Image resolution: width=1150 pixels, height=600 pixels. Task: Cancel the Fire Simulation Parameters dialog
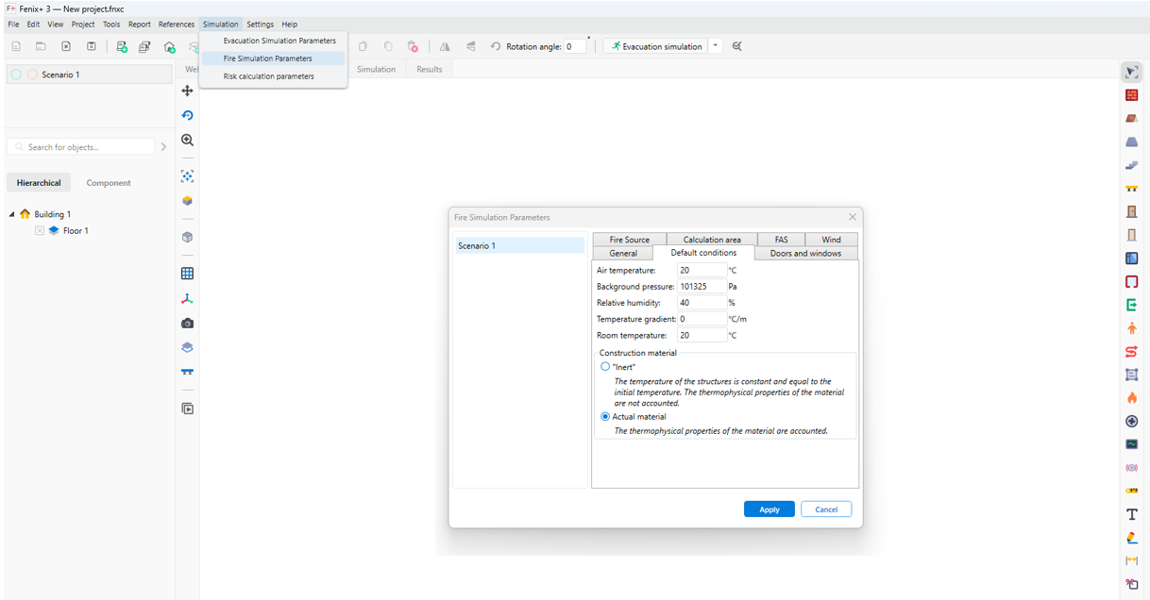tap(826, 509)
